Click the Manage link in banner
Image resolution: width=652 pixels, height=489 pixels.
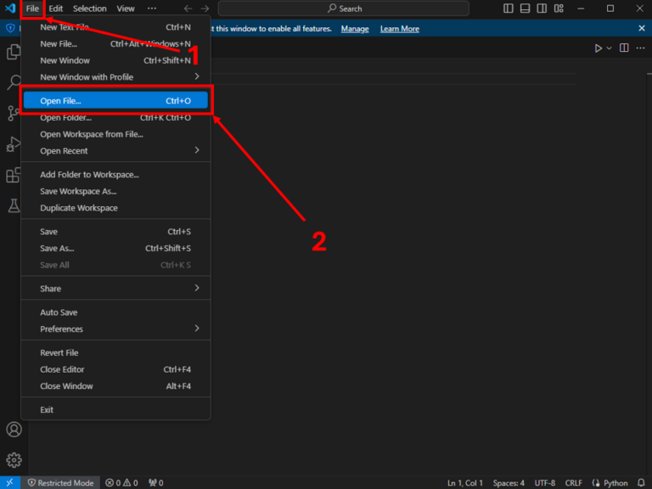[355, 29]
